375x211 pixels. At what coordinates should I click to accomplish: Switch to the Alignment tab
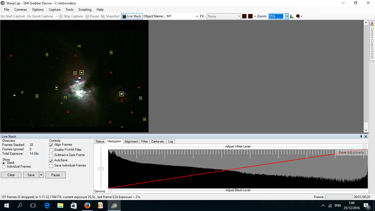pos(131,141)
